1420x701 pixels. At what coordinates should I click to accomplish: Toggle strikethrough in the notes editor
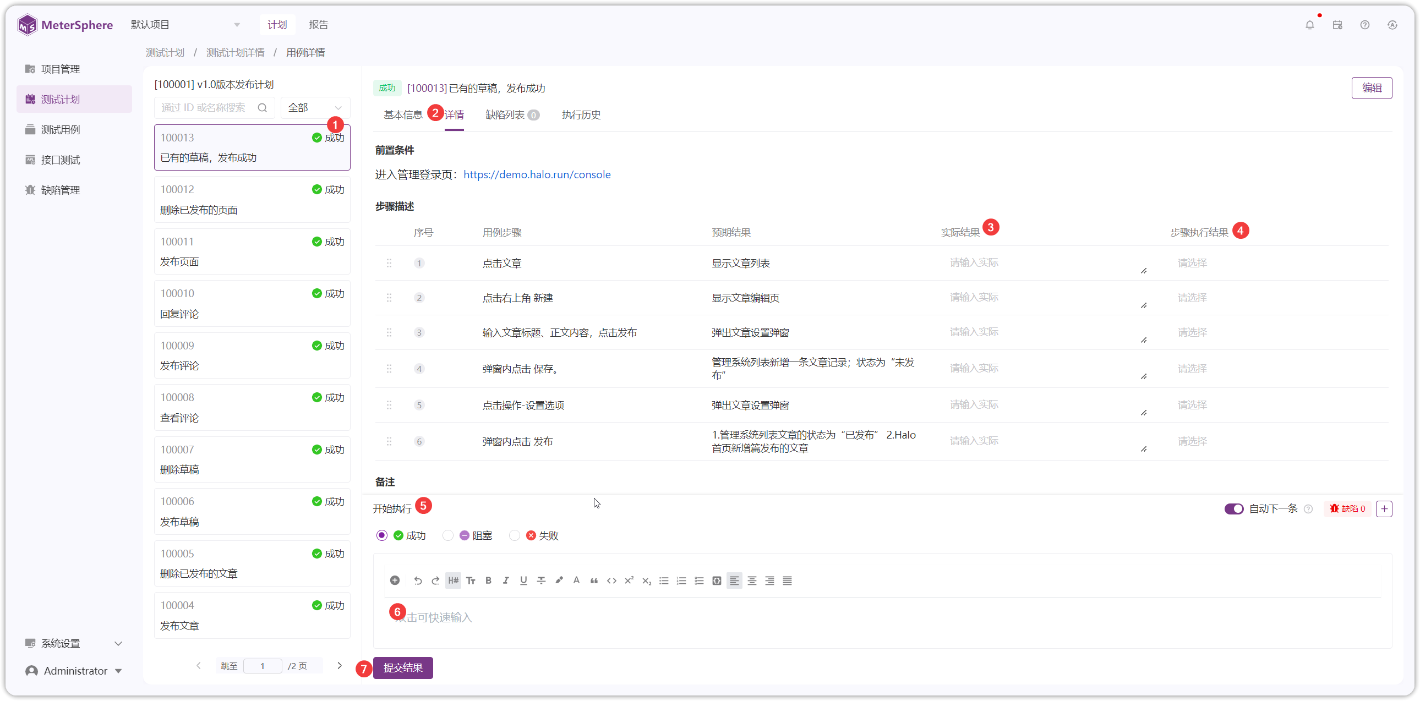pyautogui.click(x=542, y=580)
